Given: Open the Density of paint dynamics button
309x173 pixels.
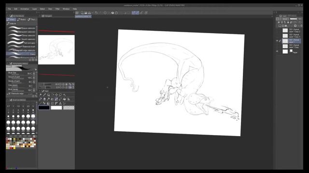Looking at the screenshot, I should pyautogui.click(x=34, y=82).
